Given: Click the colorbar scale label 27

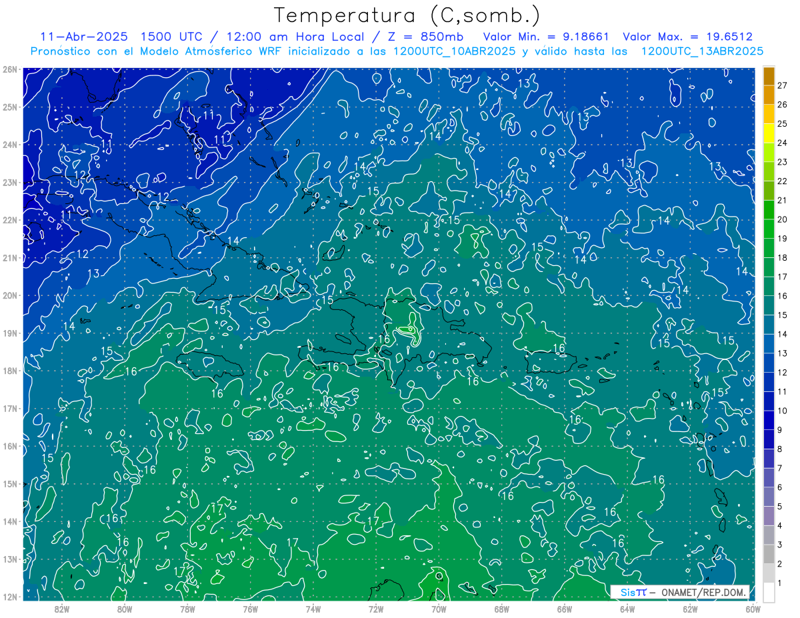Looking at the screenshot, I should tap(783, 85).
